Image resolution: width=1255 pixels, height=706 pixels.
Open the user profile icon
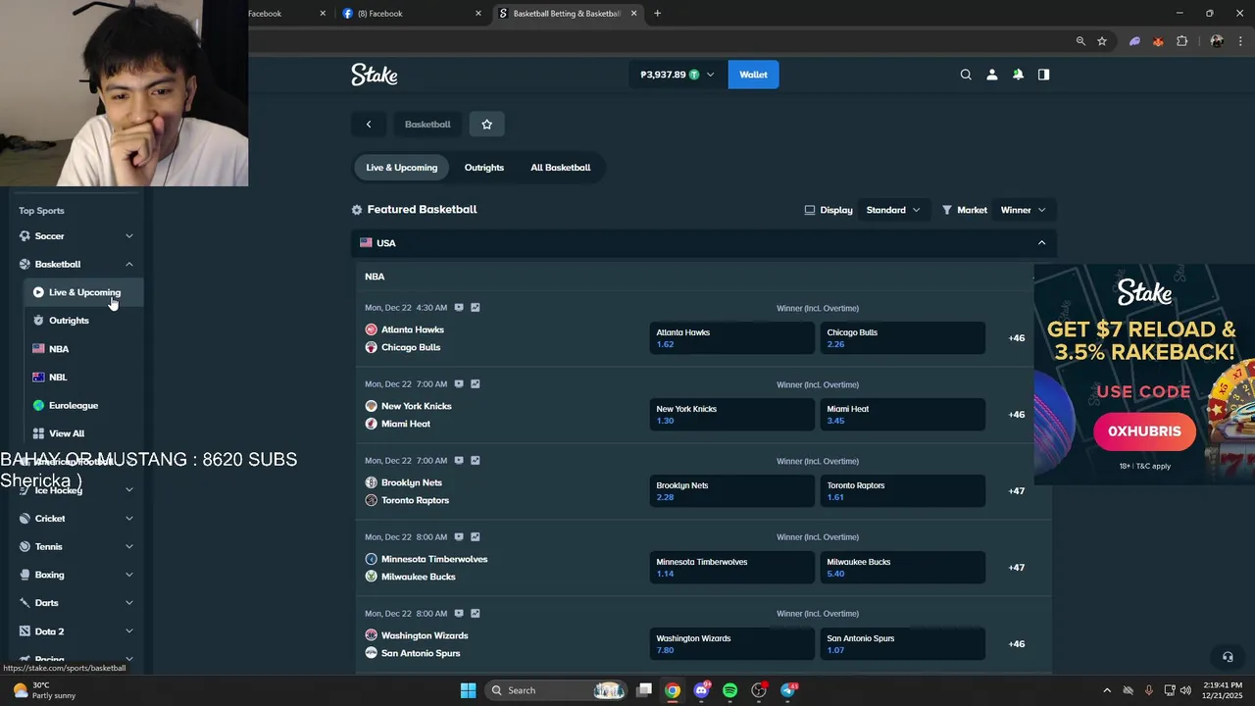tap(991, 75)
